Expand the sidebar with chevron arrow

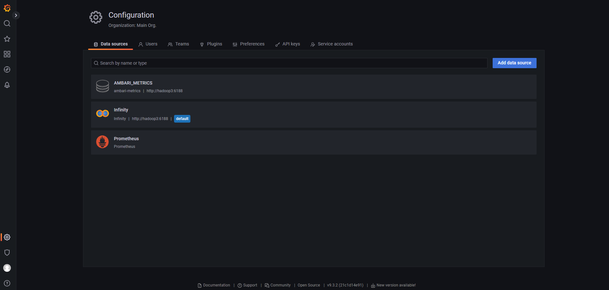[16, 15]
